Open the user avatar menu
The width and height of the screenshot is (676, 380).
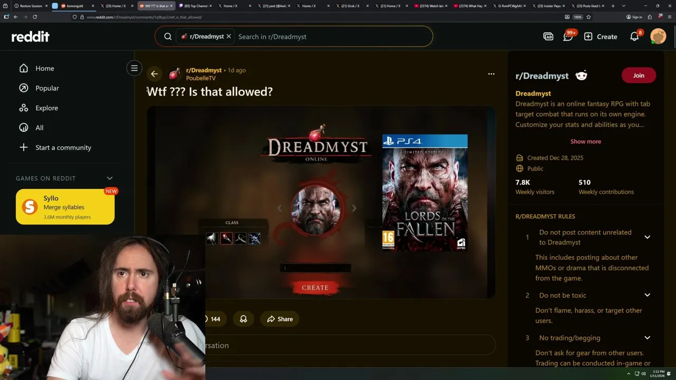[x=658, y=36]
